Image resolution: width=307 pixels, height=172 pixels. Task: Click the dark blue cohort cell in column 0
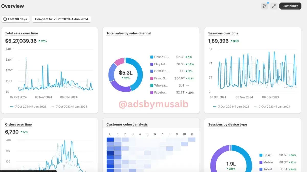coord(110,153)
